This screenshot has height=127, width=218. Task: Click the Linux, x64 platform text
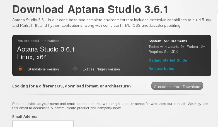click(x=32, y=57)
